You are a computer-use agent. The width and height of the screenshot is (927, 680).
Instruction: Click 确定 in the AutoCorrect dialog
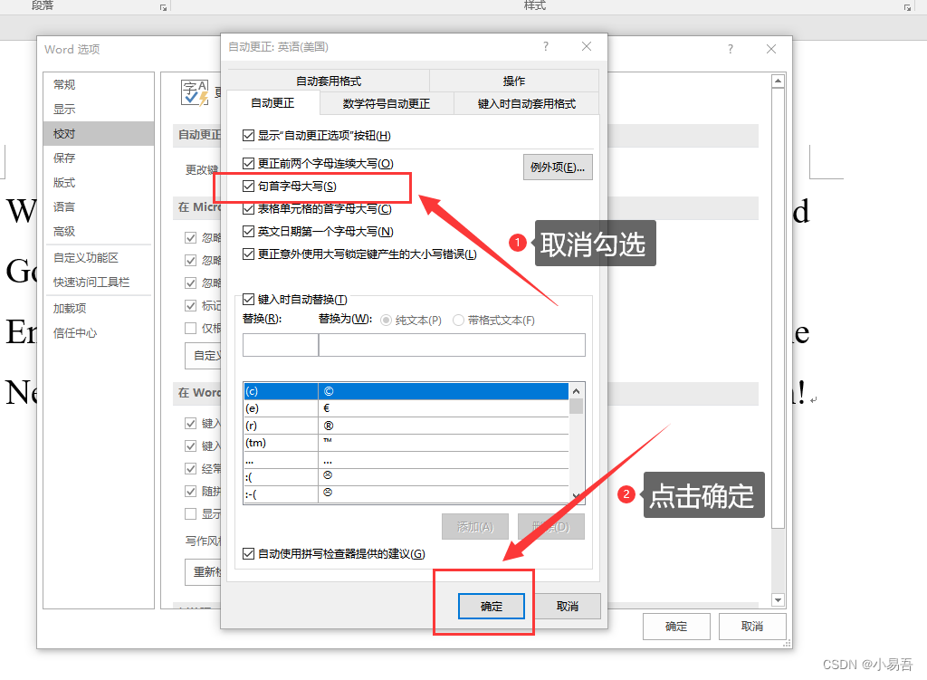(492, 606)
